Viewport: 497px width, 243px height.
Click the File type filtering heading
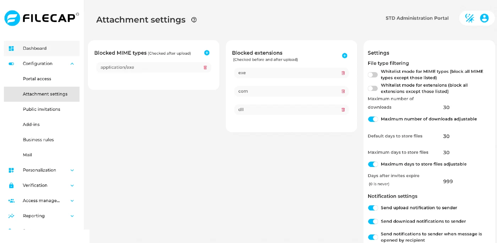pyautogui.click(x=388, y=63)
